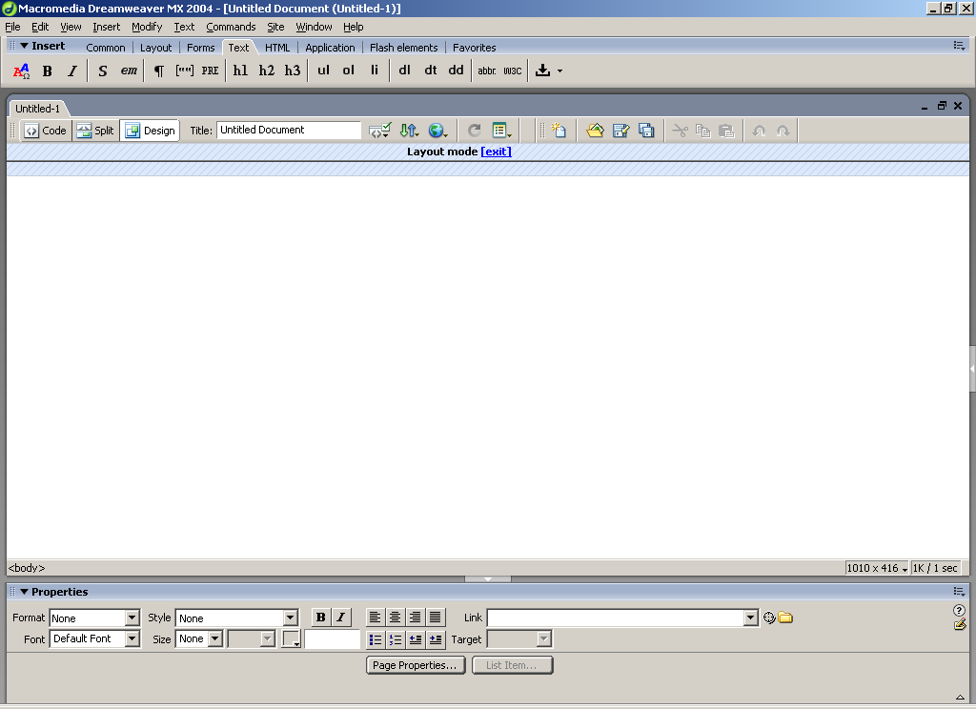Open Characters insert dropdown on Insert bar
The width and height of the screenshot is (976, 709).
tap(559, 71)
